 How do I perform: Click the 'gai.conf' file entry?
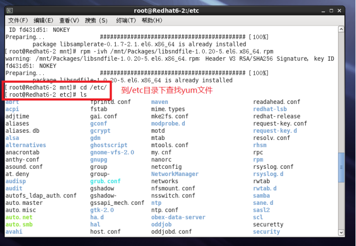104,116
